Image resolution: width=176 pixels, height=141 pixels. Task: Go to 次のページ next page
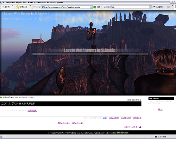click(x=77, y=123)
